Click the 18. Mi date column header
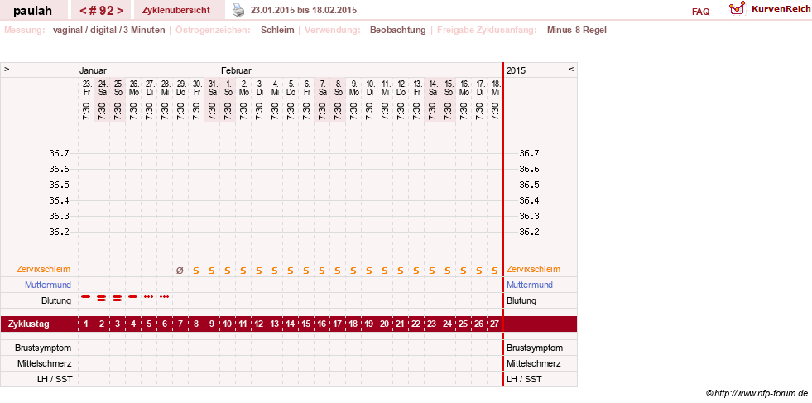 pyautogui.click(x=495, y=88)
